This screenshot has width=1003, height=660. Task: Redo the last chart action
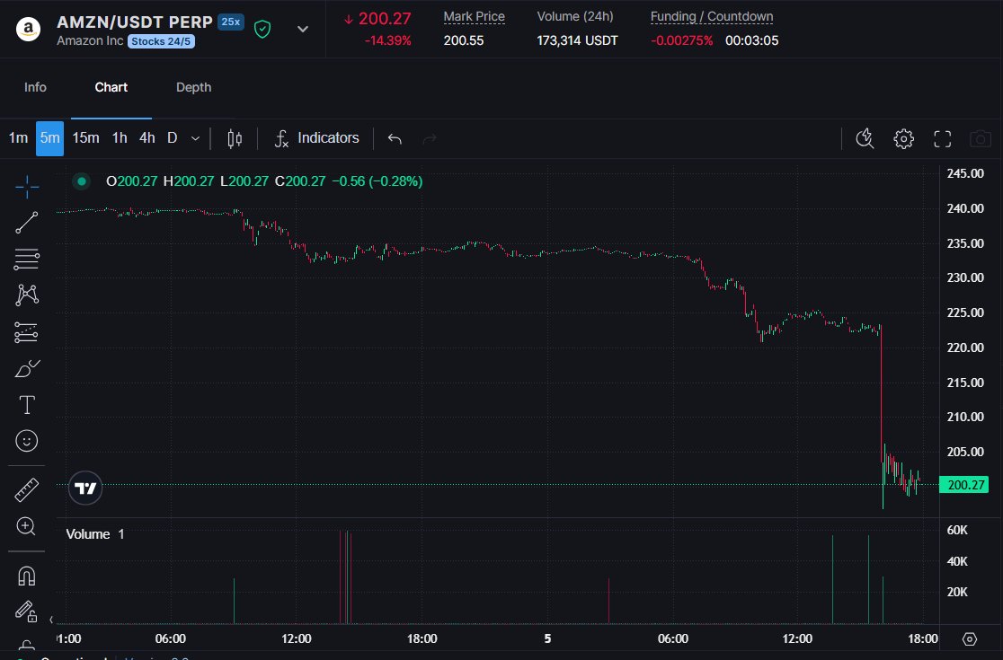point(430,138)
